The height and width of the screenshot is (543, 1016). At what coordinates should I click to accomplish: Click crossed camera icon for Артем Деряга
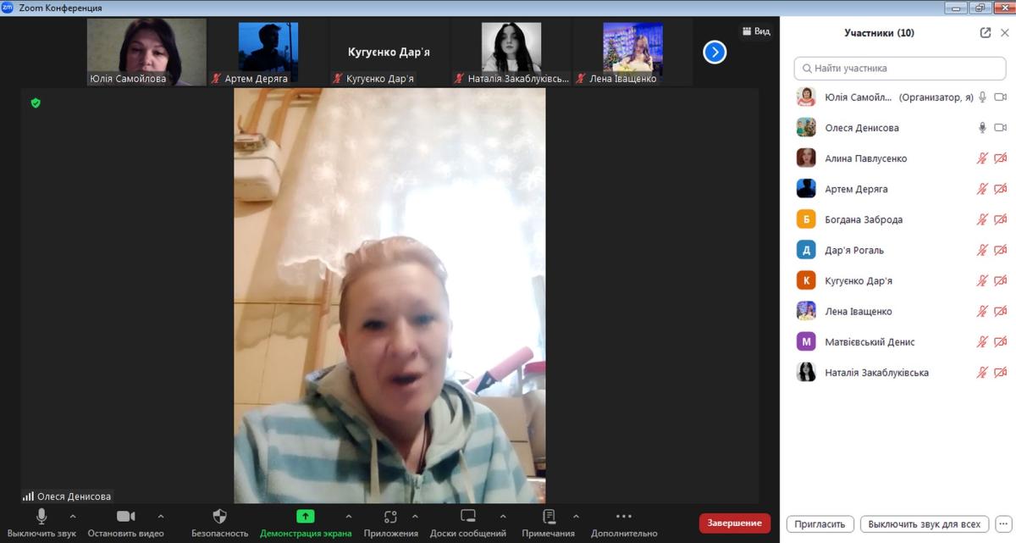click(1000, 189)
